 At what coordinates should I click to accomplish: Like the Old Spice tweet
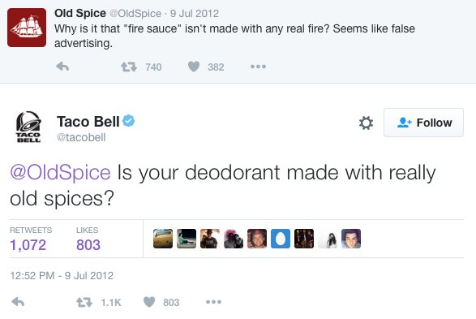click(194, 67)
